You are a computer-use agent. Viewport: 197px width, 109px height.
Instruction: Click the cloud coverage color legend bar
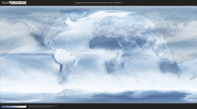point(14,107)
